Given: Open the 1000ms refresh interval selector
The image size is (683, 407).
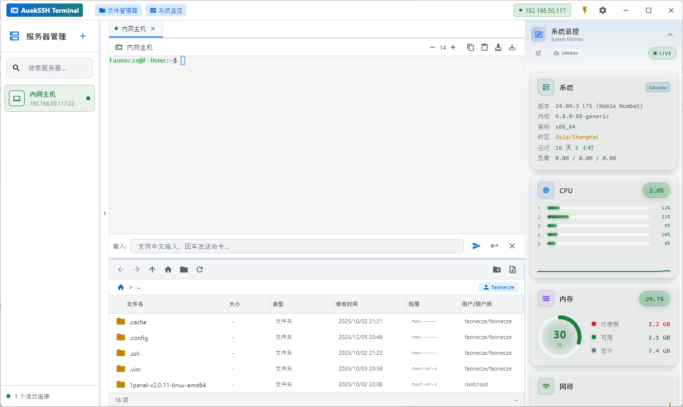Looking at the screenshot, I should (566, 53).
